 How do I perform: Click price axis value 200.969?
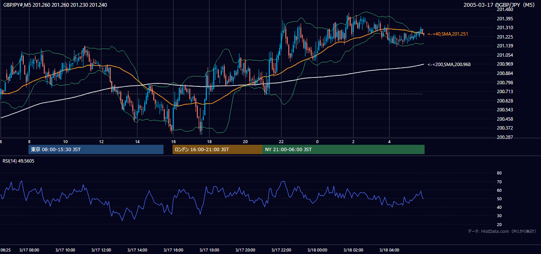point(505,64)
